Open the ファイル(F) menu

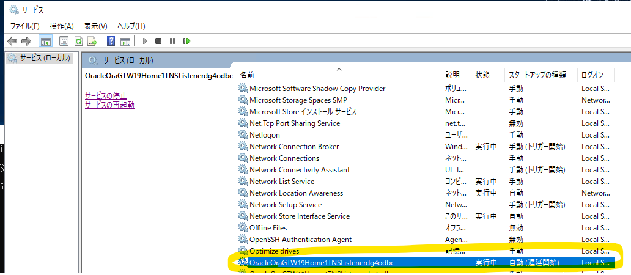[x=25, y=26]
